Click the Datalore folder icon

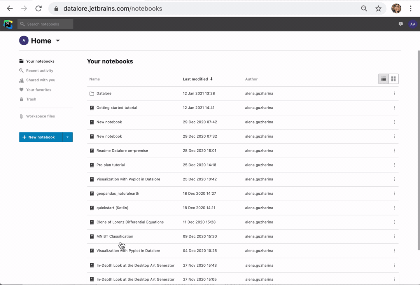coord(92,93)
